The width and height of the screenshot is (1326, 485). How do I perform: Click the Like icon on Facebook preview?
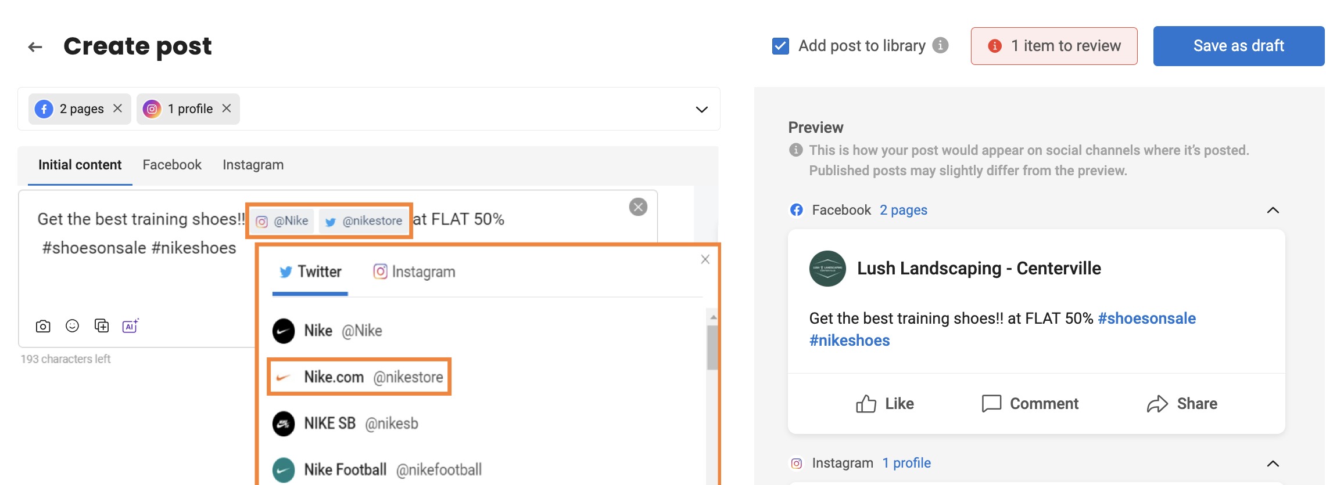click(866, 403)
